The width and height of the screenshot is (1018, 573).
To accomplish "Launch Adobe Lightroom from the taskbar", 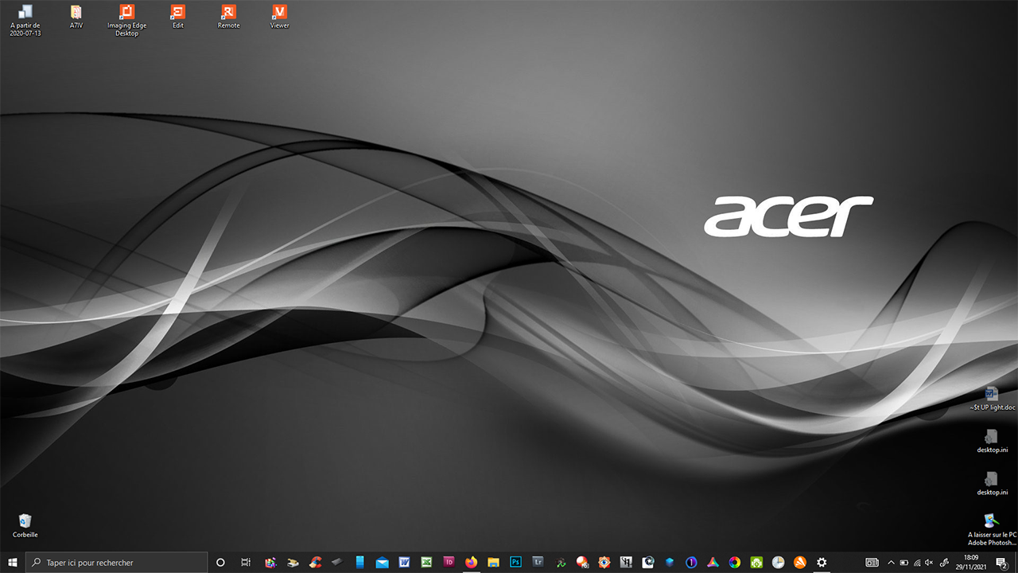I will [538, 563].
